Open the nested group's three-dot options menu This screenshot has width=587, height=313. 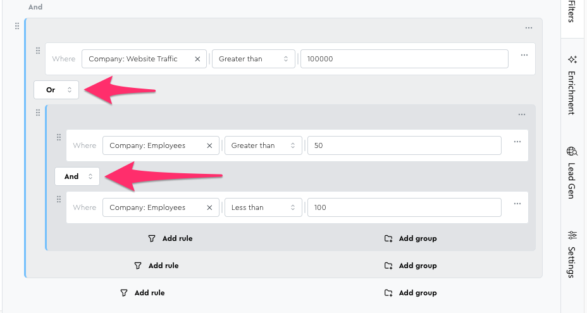click(521, 114)
